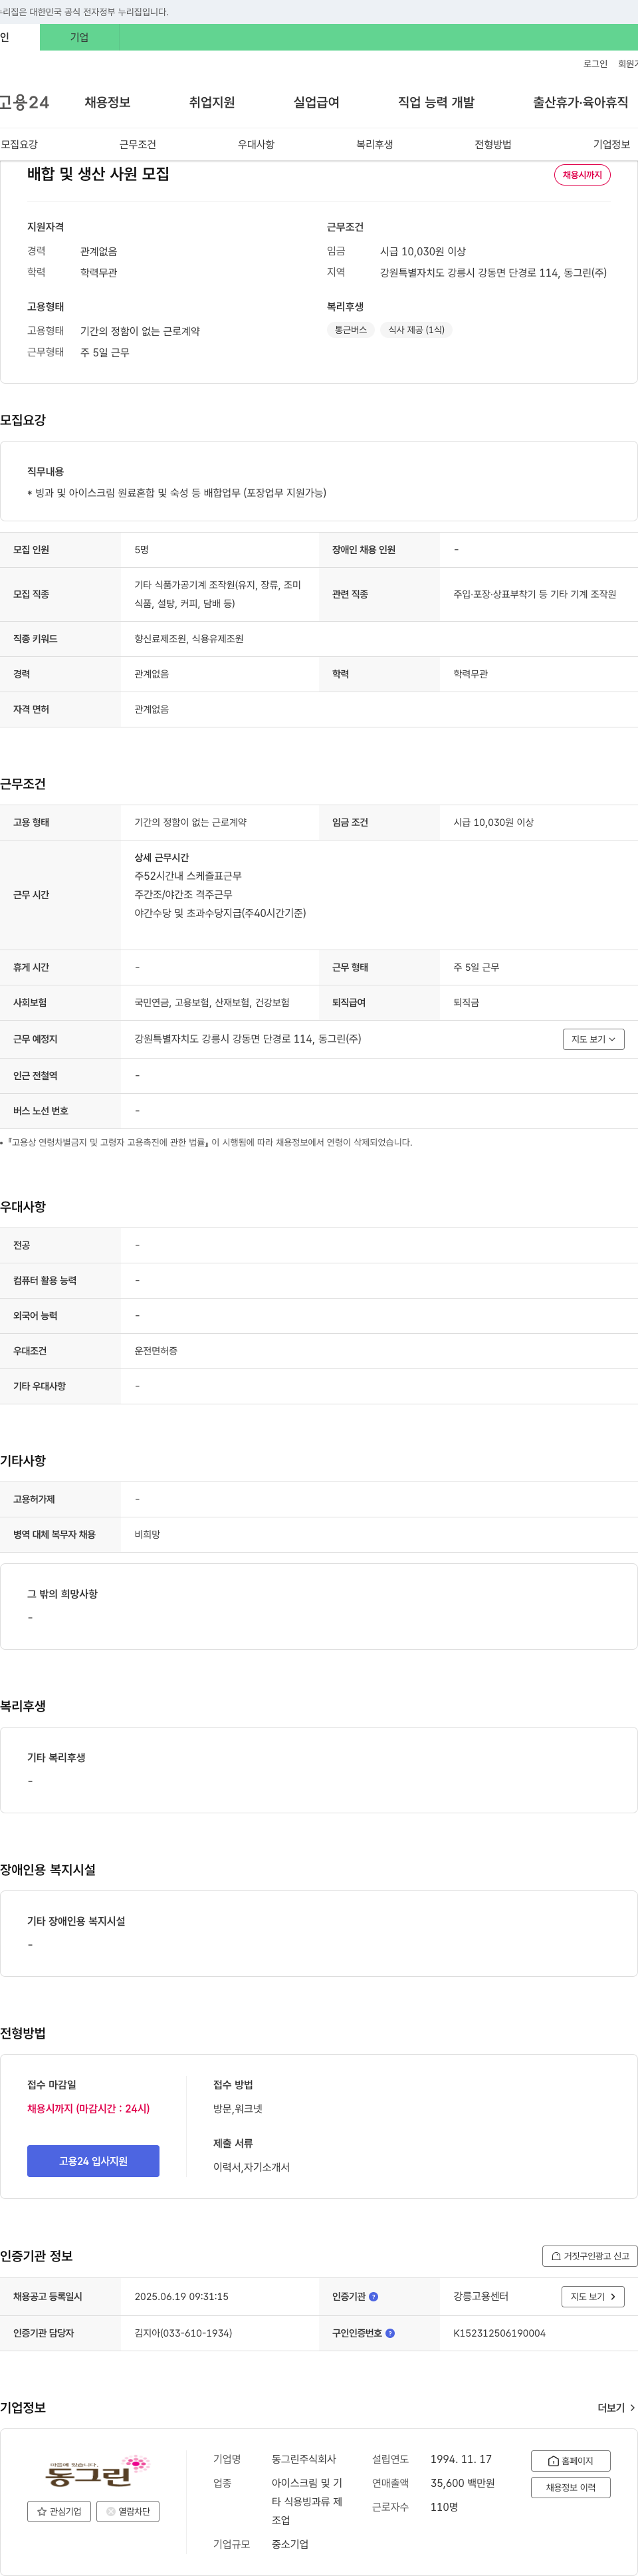Click 관련 직종 주입·포장·상표부착기 text
This screenshot has height=2576, width=638.
[535, 594]
